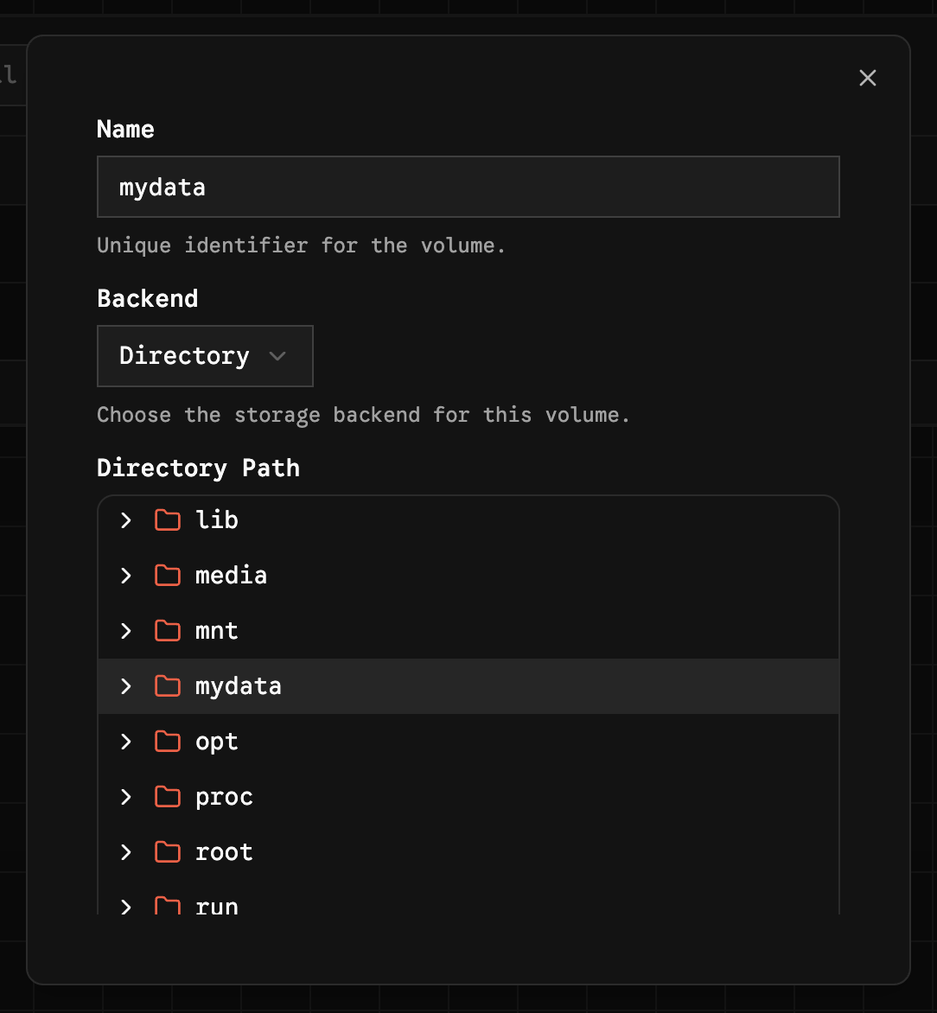937x1013 pixels.
Task: Click the root folder icon
Action: pyautogui.click(x=167, y=851)
